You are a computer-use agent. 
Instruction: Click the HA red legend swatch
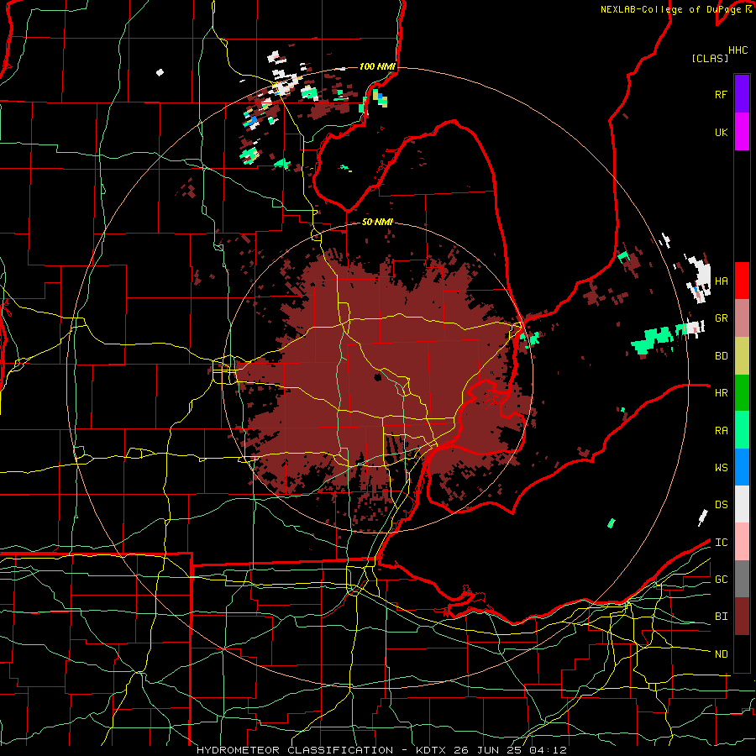pos(742,281)
